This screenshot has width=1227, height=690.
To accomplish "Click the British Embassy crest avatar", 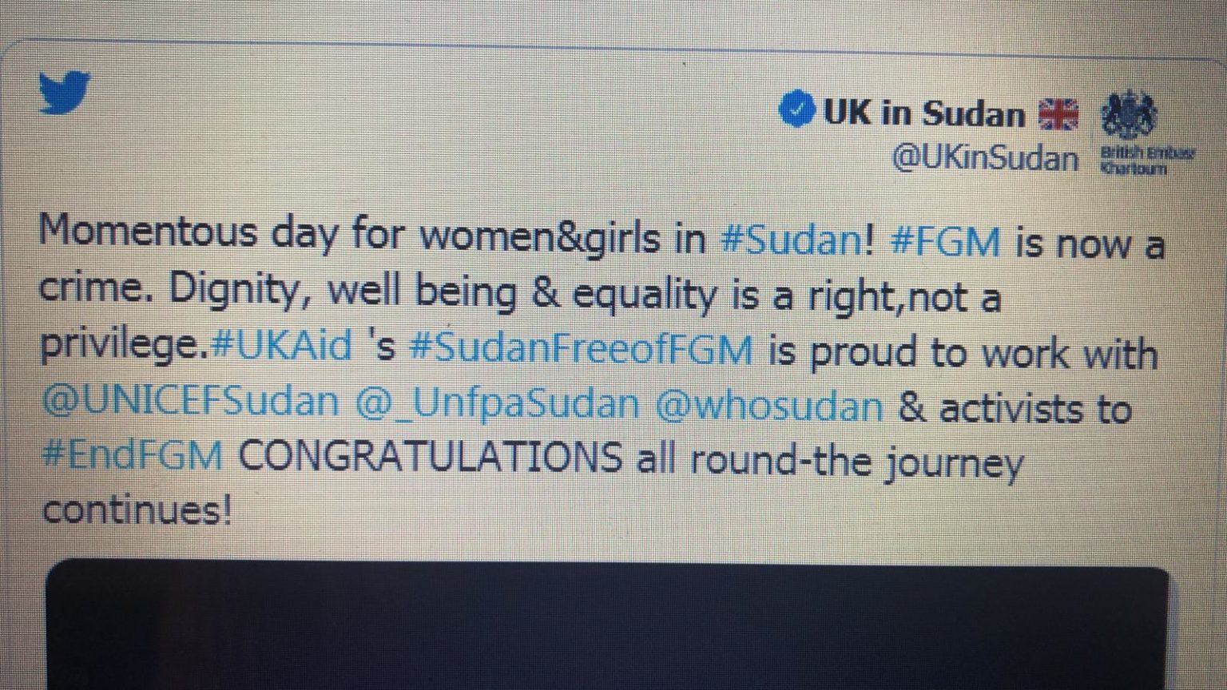I will coord(1127,114).
